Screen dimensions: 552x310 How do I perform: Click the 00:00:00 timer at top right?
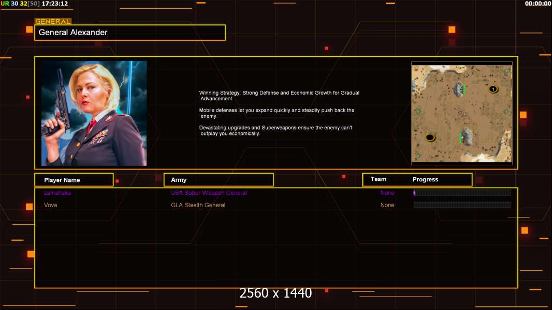(x=538, y=4)
